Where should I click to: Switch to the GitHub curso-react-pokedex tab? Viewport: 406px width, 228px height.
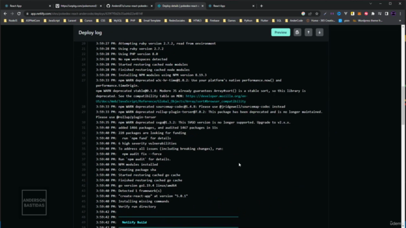pos(129,6)
